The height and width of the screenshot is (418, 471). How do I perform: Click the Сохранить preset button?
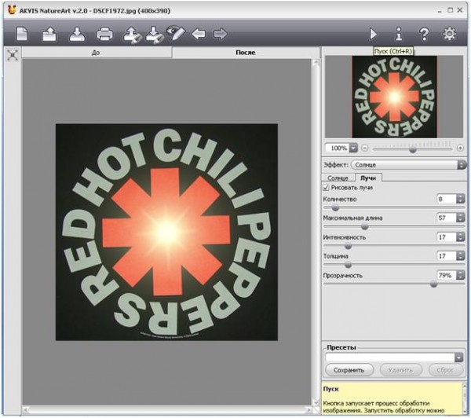(349, 370)
